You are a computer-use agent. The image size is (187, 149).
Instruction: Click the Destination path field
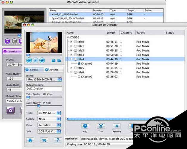(x=107, y=139)
